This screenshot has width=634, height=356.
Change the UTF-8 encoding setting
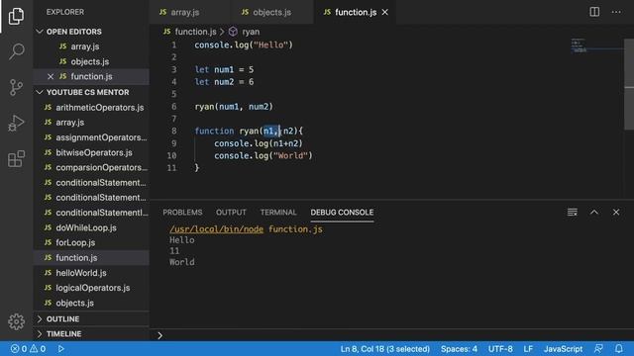click(500, 349)
